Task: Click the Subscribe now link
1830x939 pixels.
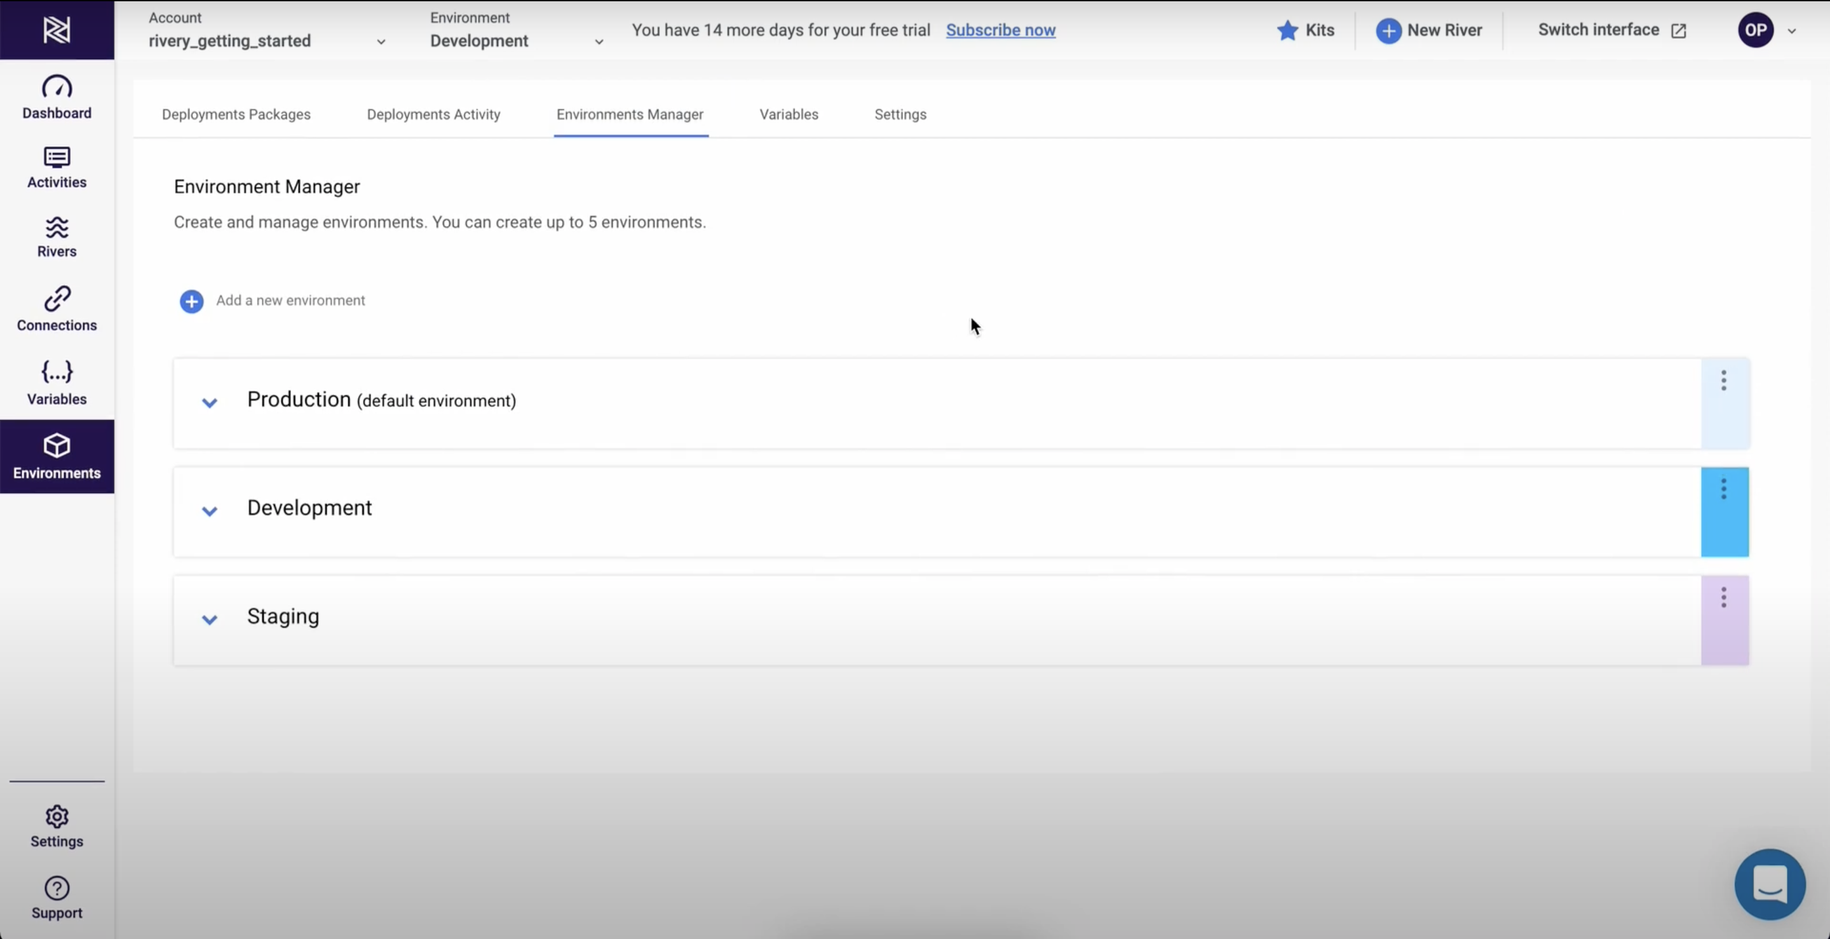Action: pyautogui.click(x=1000, y=30)
